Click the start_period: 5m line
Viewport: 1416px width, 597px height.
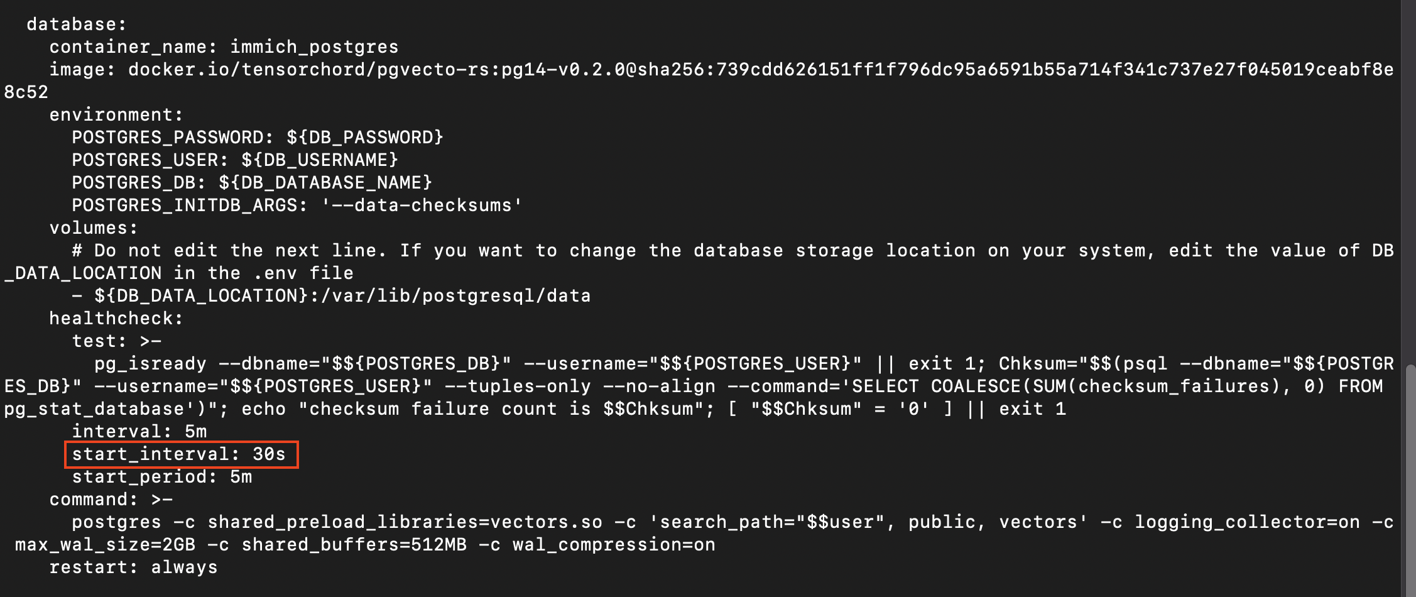click(x=162, y=477)
